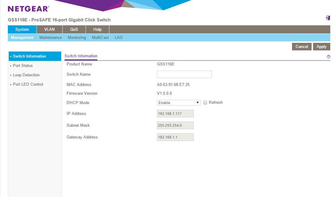Screen dimensions: 336x197
Task: Open the Monitoring submenu
Action: click(x=77, y=37)
